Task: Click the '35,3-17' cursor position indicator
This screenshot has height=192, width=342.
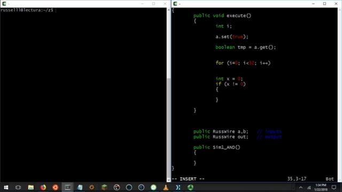Action: coord(297,179)
